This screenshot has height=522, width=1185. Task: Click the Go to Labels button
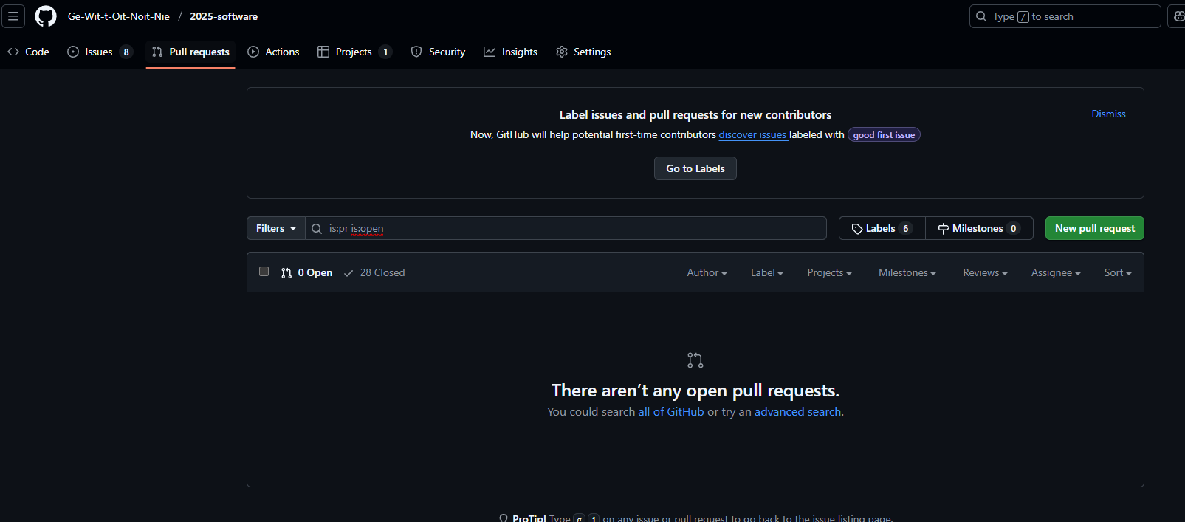[x=695, y=168]
